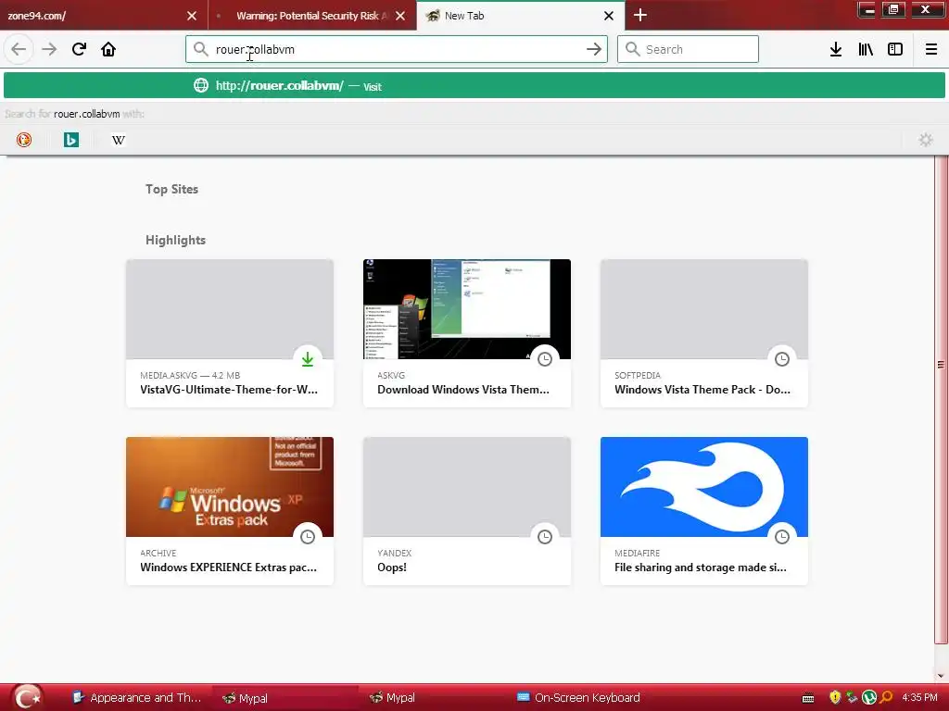The width and height of the screenshot is (949, 711).
Task: Open the AskVG Vista Theme thumbnail
Action: point(467,309)
